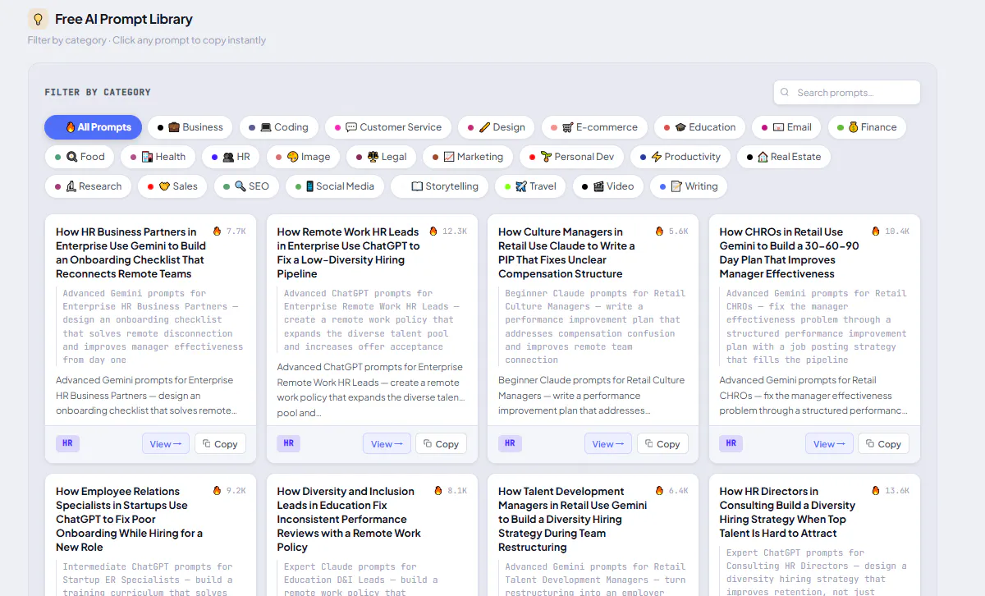Filter by Real Estate category

point(784,157)
